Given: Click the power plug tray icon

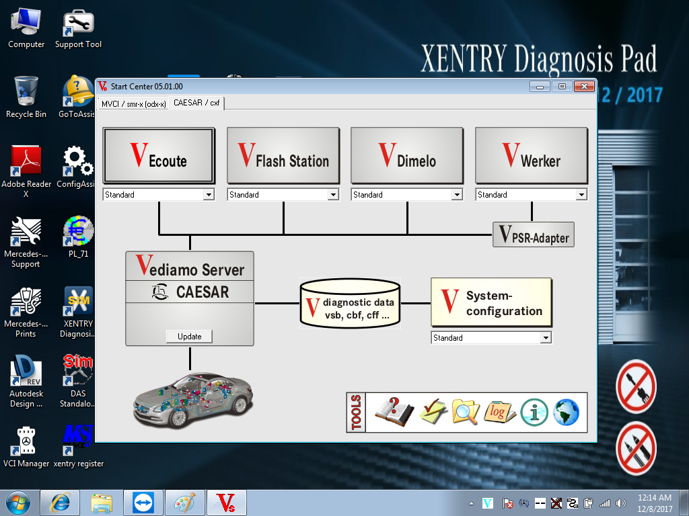Looking at the screenshot, I should tap(588, 503).
